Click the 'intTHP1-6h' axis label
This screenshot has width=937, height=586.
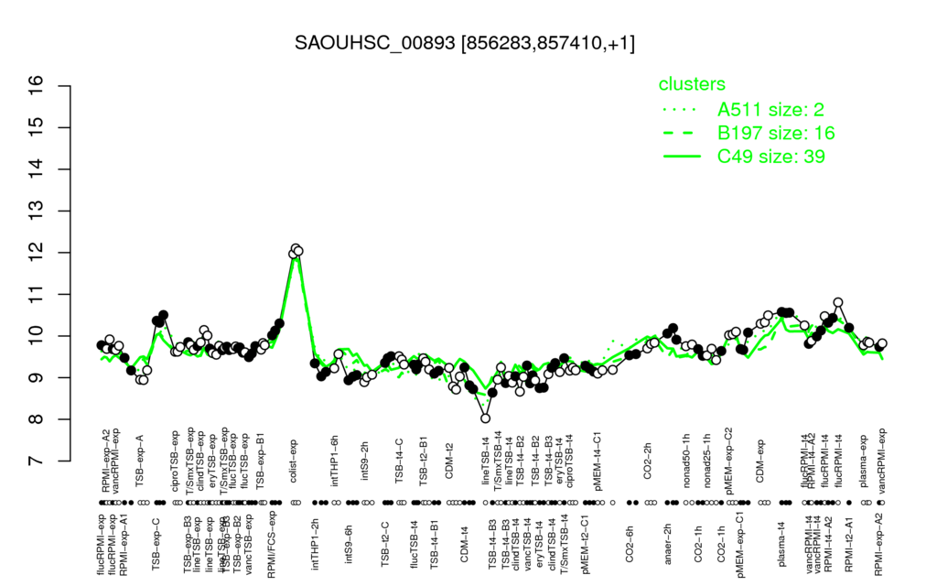coord(335,460)
